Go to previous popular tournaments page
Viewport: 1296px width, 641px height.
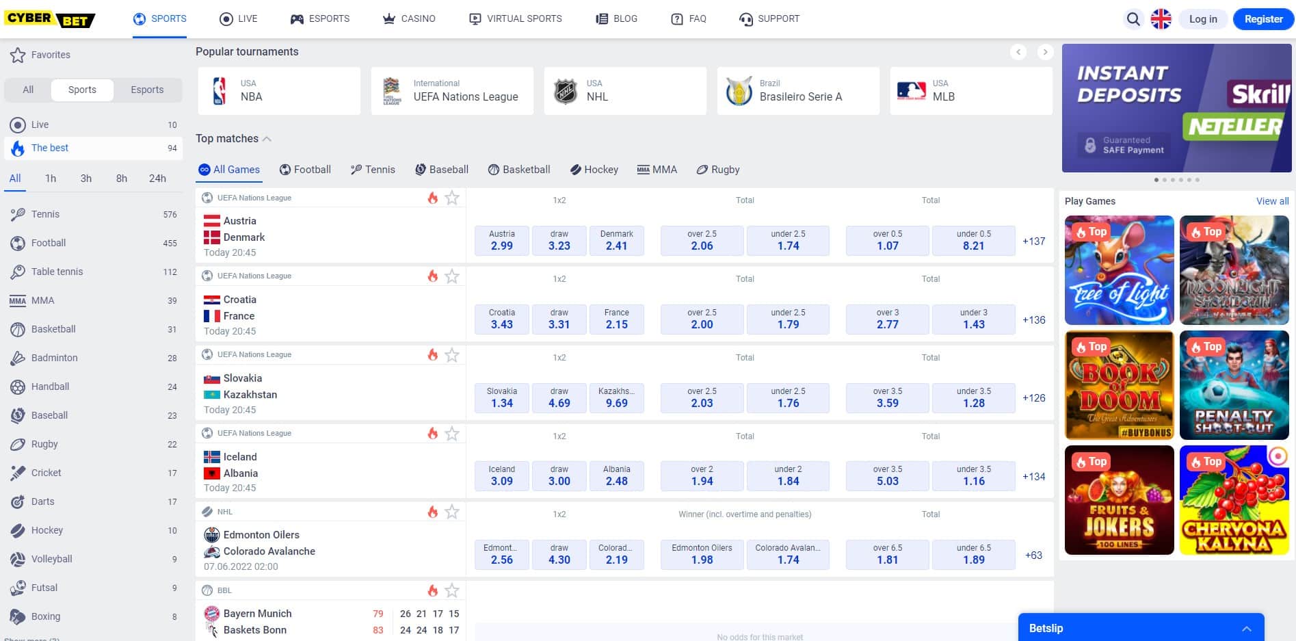[x=1018, y=52]
